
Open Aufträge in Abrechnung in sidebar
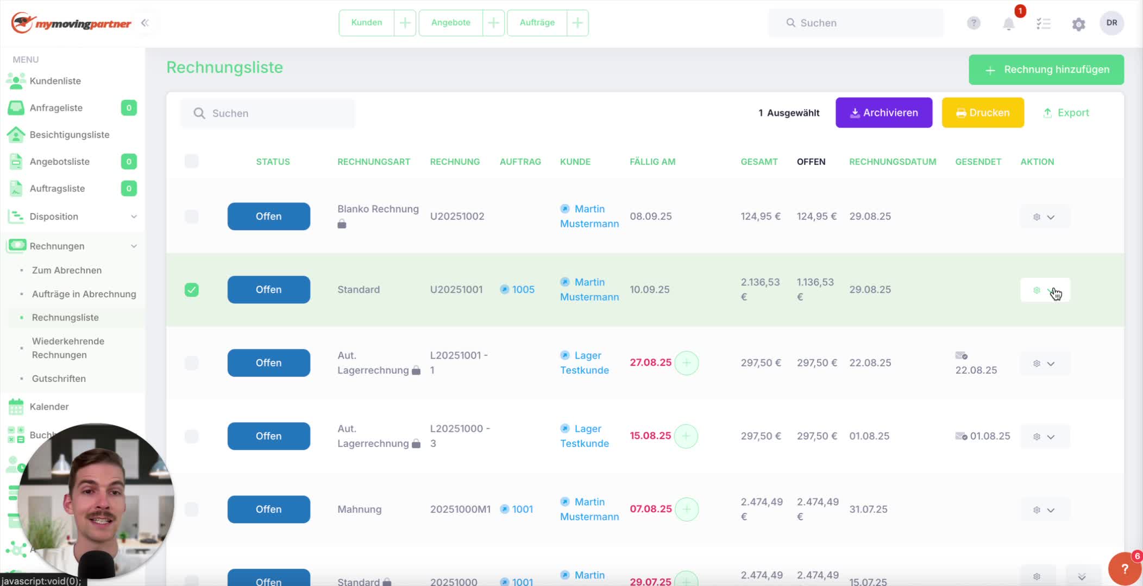[84, 294]
